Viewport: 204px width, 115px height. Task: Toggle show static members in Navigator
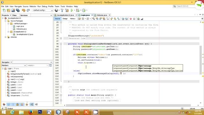(13, 104)
